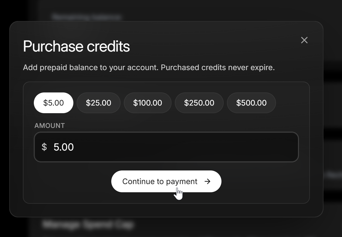Select the $100.00 preset amount
Screen dimensions: 342x237
148,103
